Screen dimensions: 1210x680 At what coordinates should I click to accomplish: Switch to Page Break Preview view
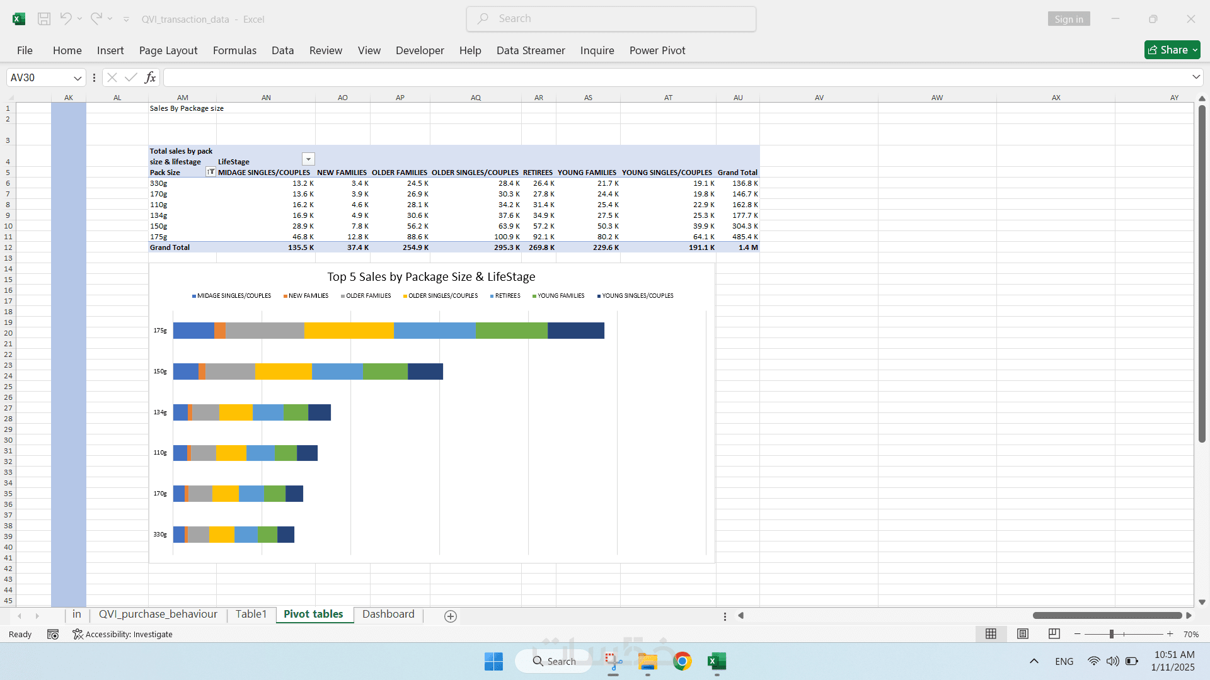pyautogui.click(x=1054, y=634)
